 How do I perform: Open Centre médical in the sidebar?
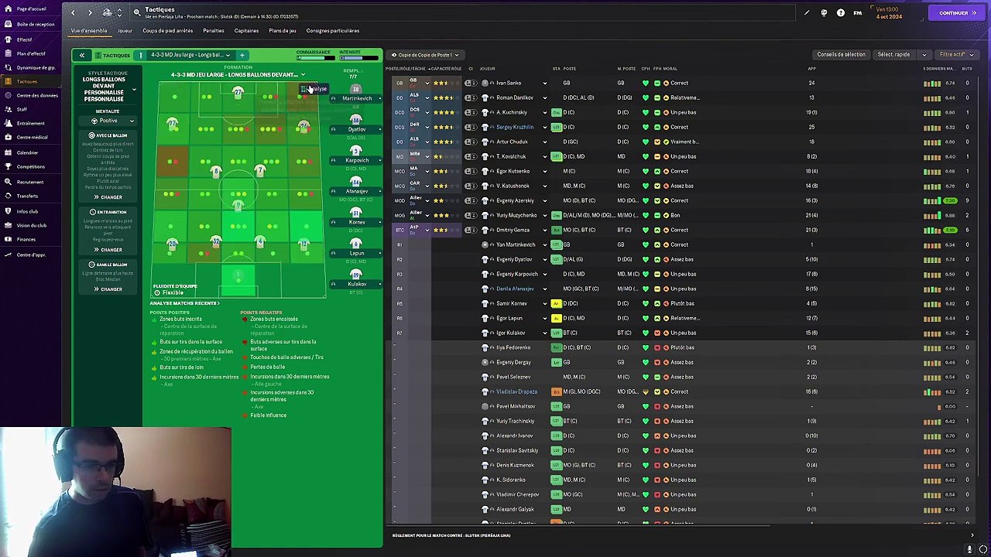pyautogui.click(x=32, y=137)
